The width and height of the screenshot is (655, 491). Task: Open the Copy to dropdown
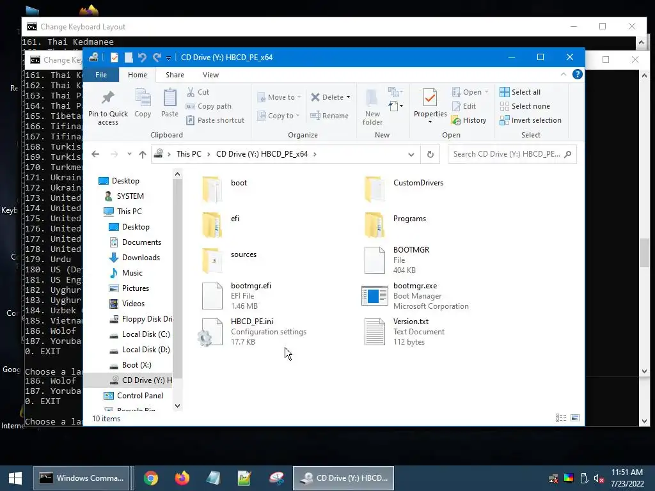point(278,116)
